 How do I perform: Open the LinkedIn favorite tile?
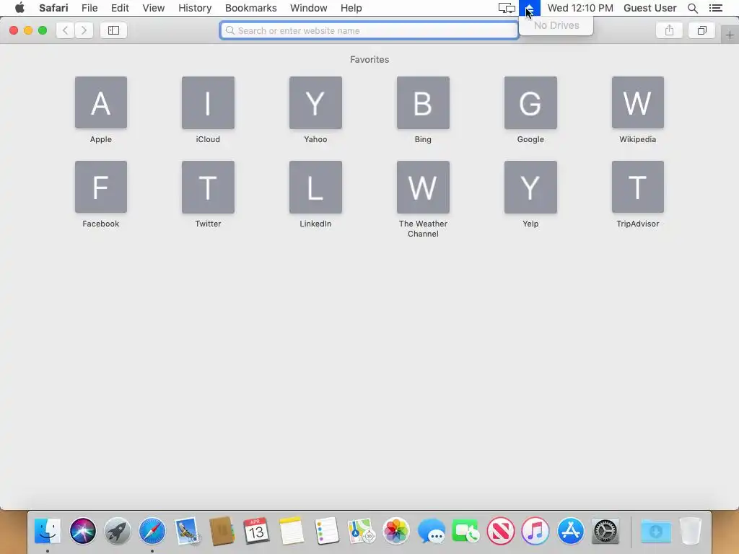coord(315,187)
